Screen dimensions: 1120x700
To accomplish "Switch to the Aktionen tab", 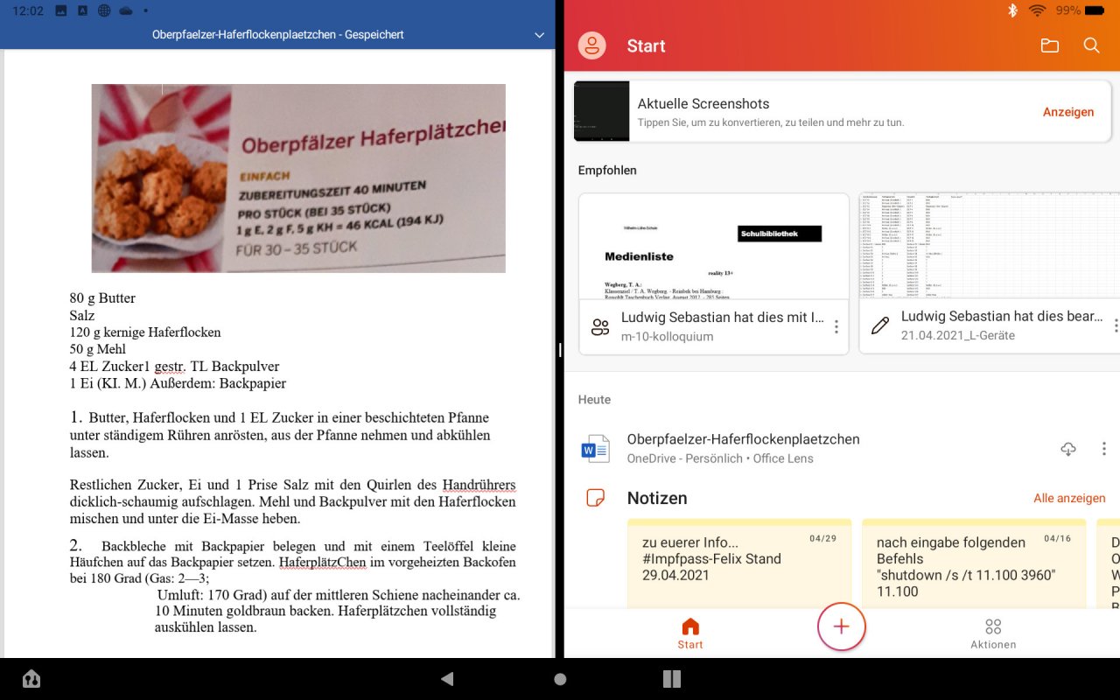I will click(x=993, y=633).
